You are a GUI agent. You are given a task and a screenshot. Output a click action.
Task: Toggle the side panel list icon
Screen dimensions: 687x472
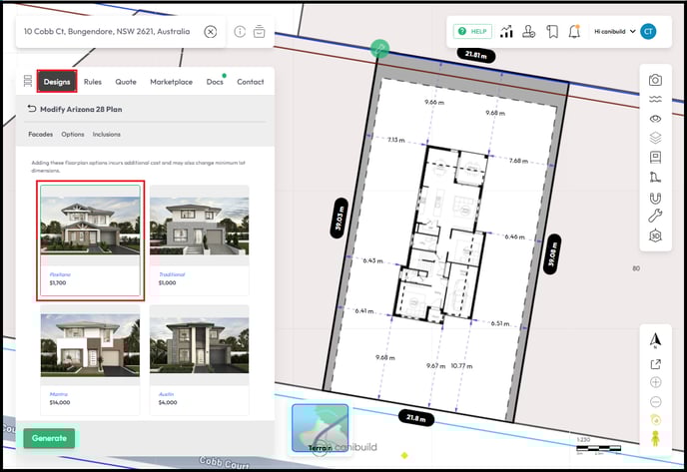pyautogui.click(x=28, y=81)
